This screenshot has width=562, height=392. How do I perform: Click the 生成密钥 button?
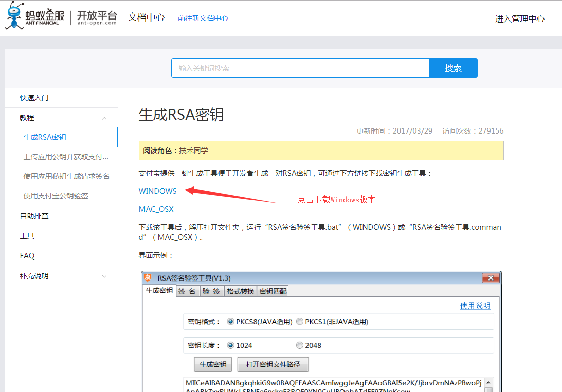pos(213,364)
